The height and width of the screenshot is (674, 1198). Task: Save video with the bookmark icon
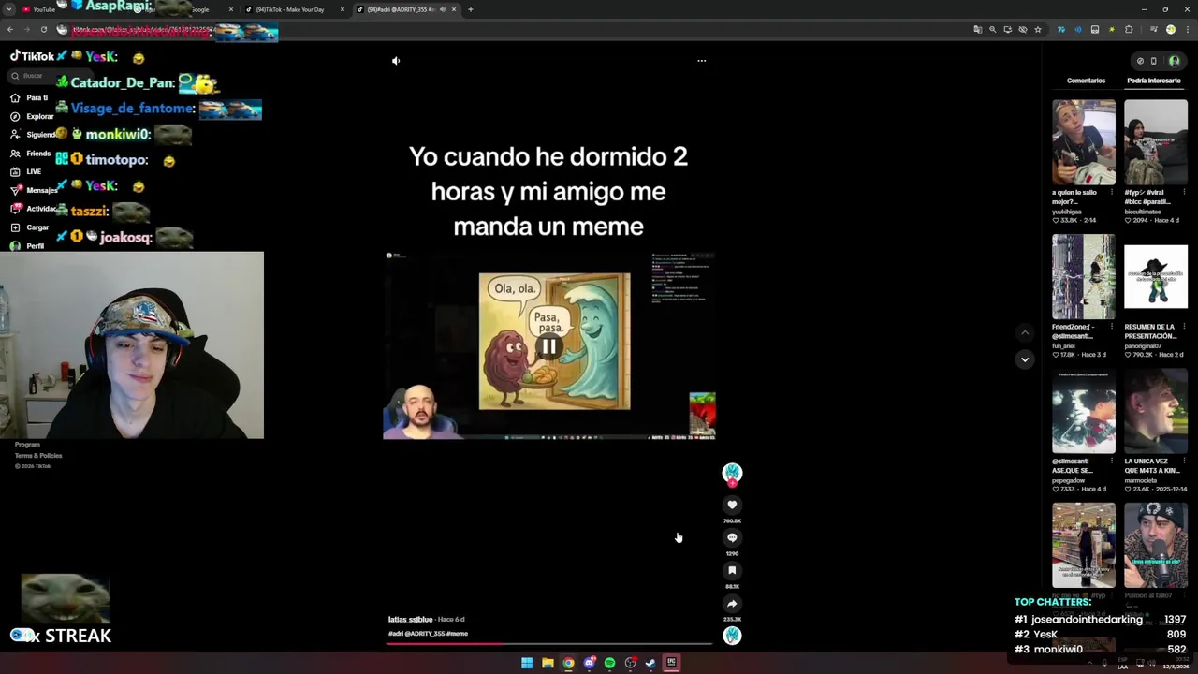pyautogui.click(x=732, y=570)
